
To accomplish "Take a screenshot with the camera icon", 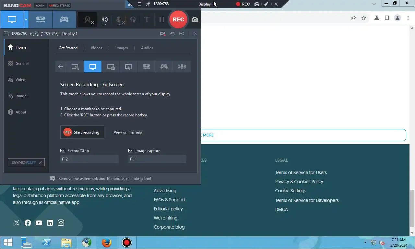I will [x=195, y=19].
